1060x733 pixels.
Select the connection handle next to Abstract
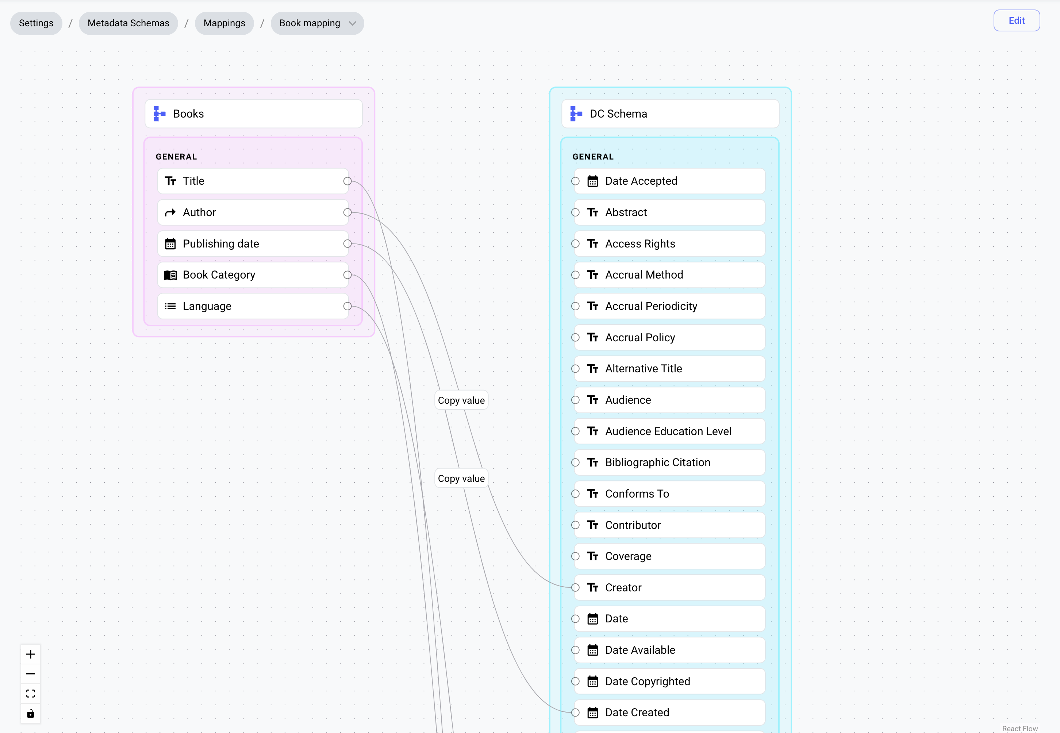575,212
